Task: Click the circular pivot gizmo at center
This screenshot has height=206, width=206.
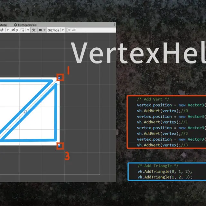Action: click(x=26, y=112)
